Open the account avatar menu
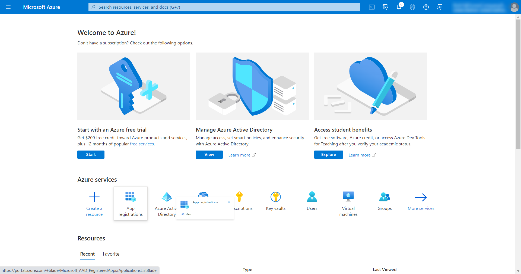Screen dimensions: 521x274 pyautogui.click(x=514, y=7)
